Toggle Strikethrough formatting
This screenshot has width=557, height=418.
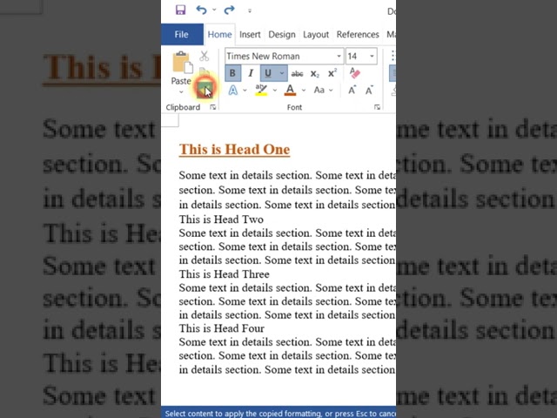click(297, 73)
